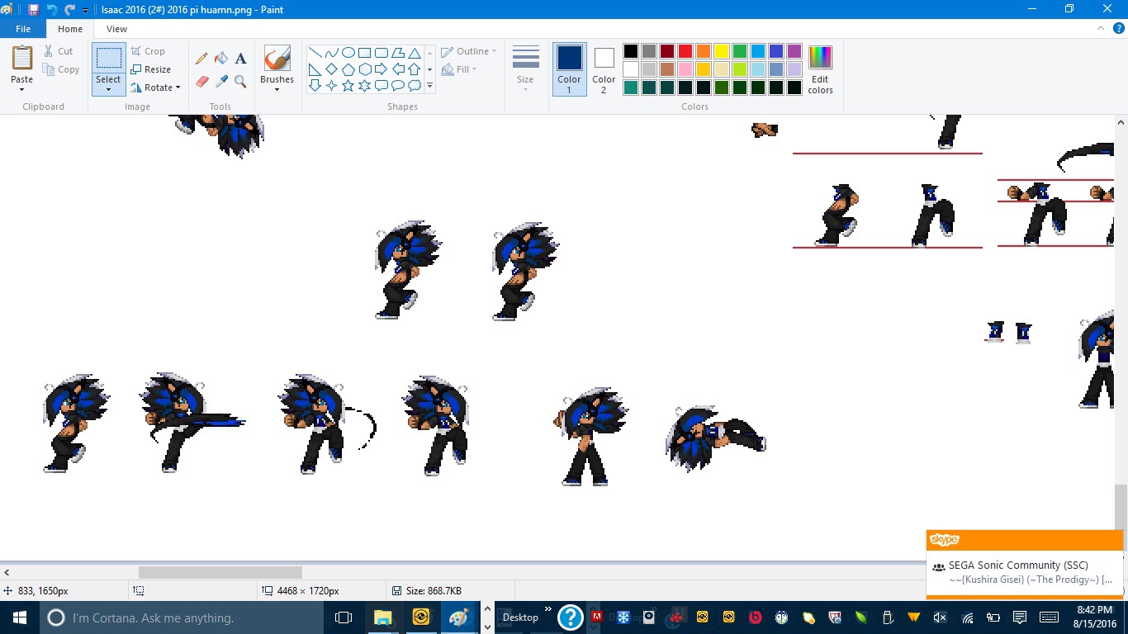The width and height of the screenshot is (1128, 634).
Task: Click the Cortana search box
Action: [181, 617]
